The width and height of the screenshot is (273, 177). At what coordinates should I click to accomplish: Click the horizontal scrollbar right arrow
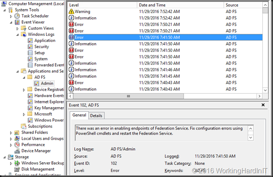tap(259, 96)
